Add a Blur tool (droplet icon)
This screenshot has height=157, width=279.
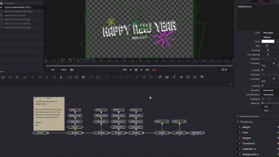click(x=61, y=77)
